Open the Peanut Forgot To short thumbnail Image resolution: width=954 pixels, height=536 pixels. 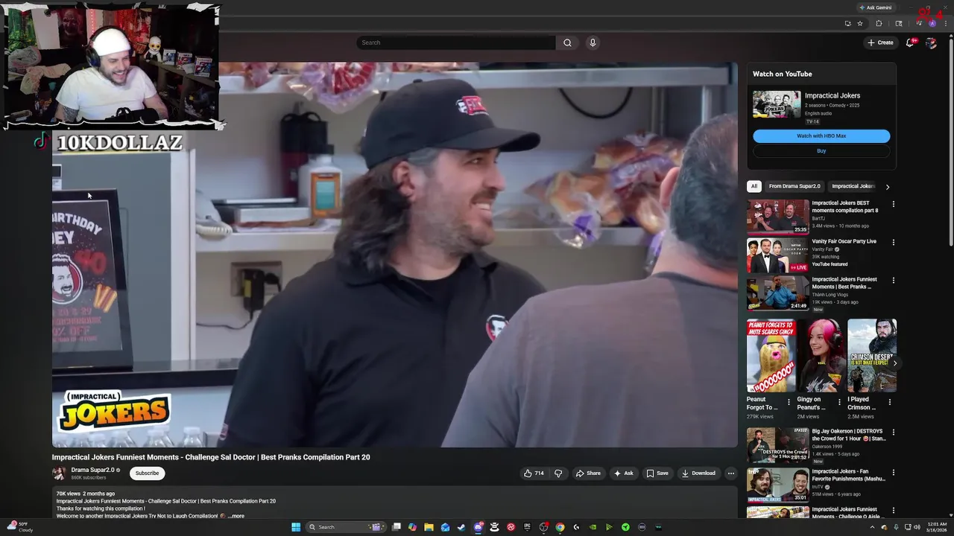point(771,356)
